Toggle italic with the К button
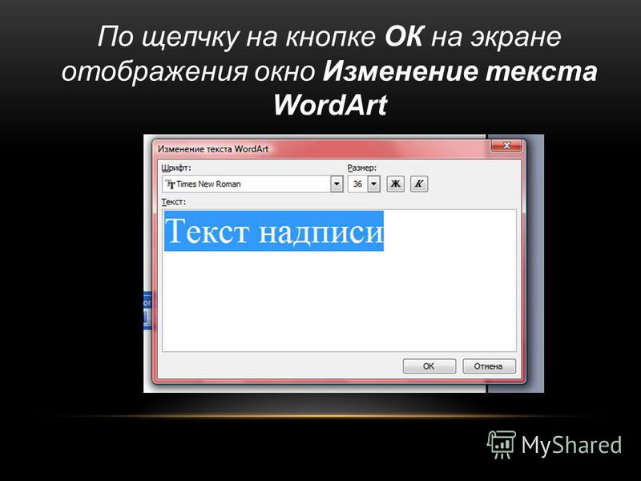This screenshot has width=641, height=481. (419, 184)
